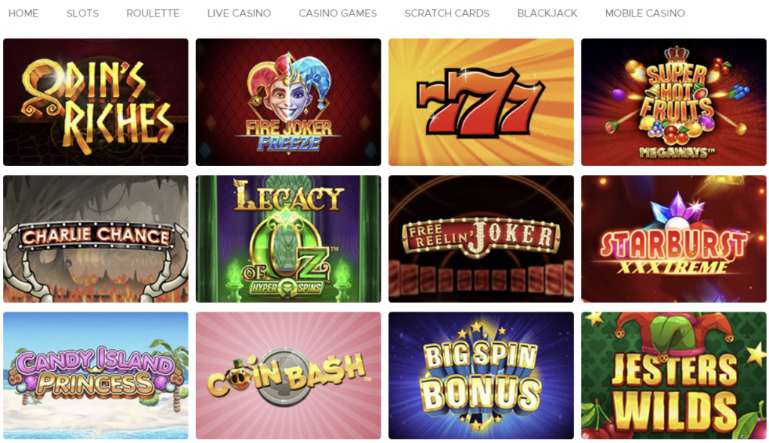Screen dimensions: 769x443
Task: Open the Casino Games menu
Action: click(x=338, y=14)
